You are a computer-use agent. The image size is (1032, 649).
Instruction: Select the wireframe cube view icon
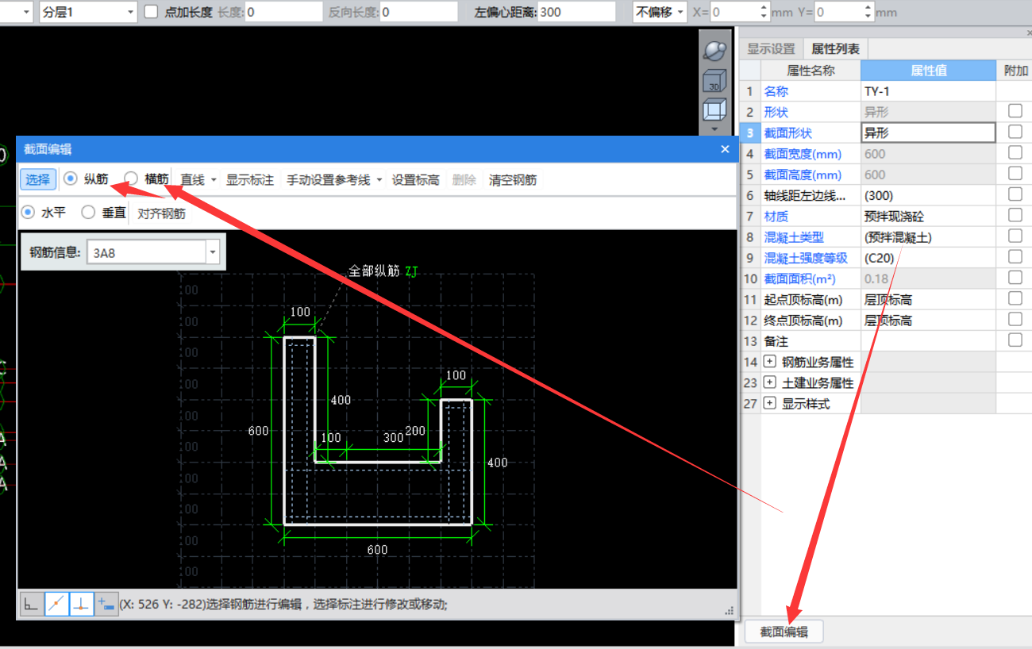pyautogui.click(x=715, y=109)
